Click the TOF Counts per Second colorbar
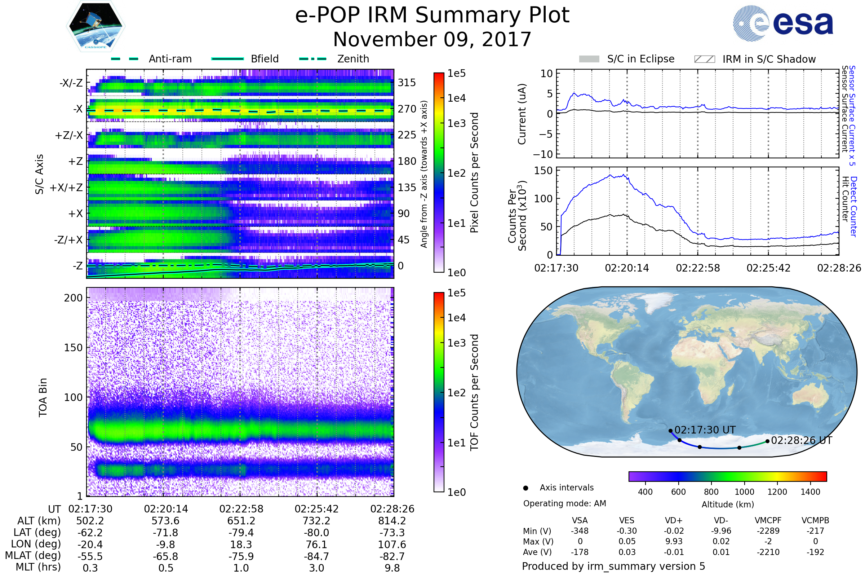Image resolution: width=865 pixels, height=577 pixels. [x=439, y=392]
